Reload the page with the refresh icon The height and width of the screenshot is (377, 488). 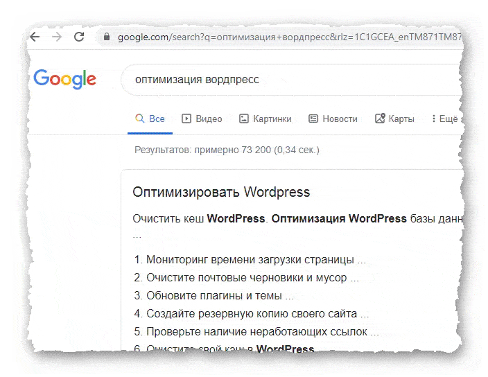(79, 37)
